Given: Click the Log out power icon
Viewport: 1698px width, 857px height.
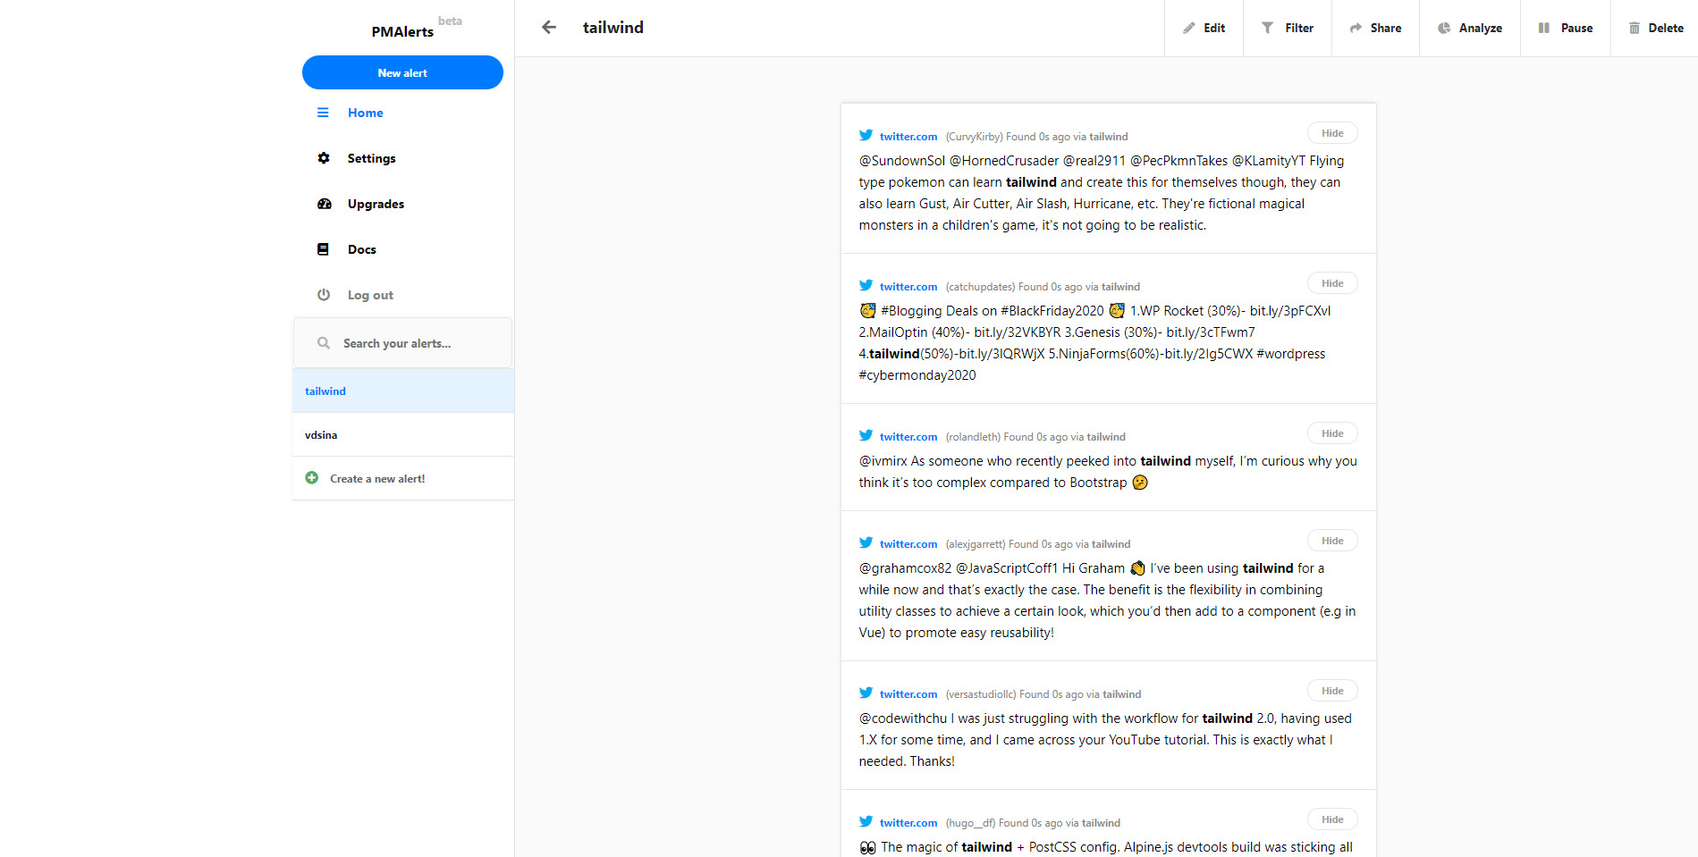Looking at the screenshot, I should [x=324, y=295].
